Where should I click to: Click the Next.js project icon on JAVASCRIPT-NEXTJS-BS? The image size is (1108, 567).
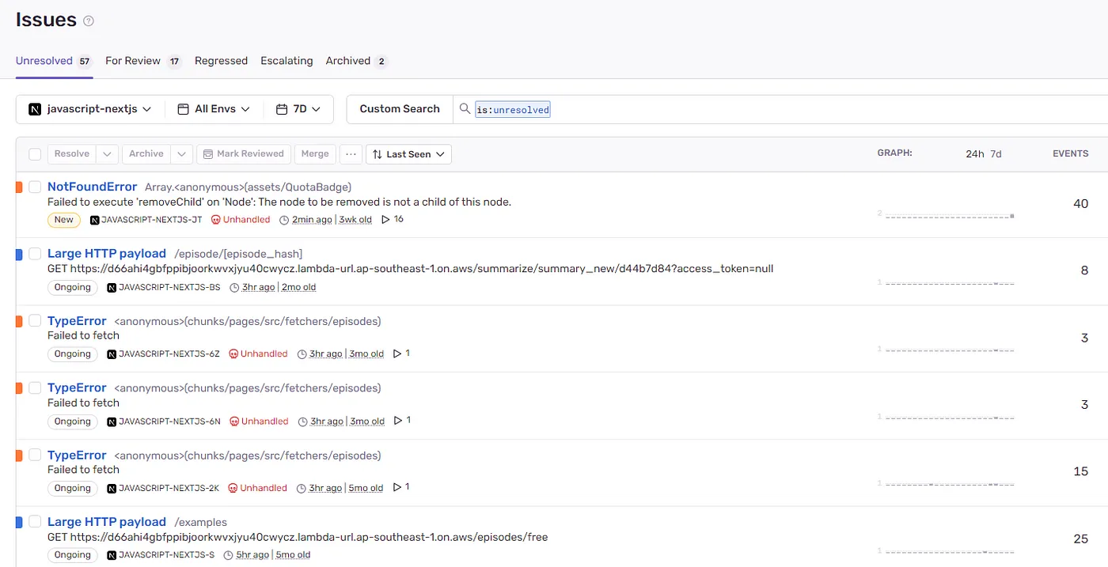[112, 287]
